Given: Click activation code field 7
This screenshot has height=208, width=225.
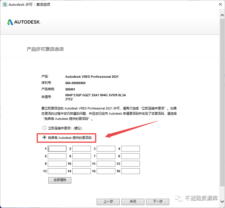Looking at the screenshot, I should click(106, 156).
